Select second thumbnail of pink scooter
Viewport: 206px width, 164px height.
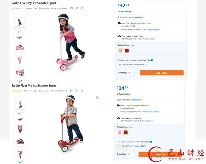click(20, 35)
